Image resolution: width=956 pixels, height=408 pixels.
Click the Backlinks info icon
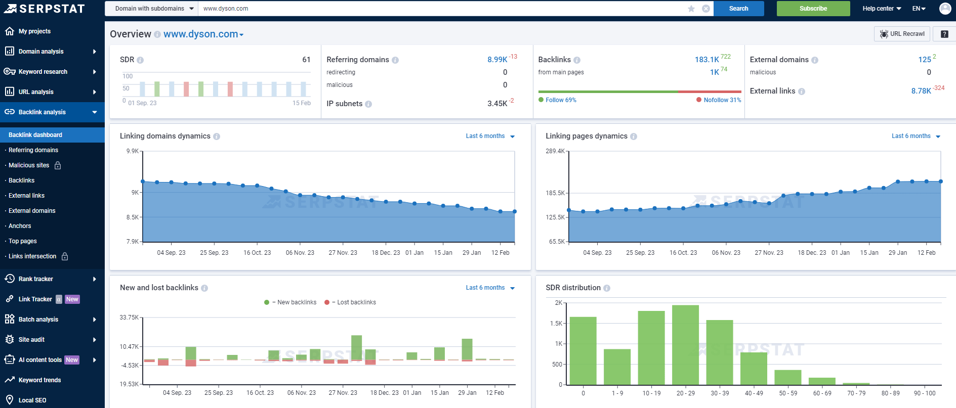577,60
